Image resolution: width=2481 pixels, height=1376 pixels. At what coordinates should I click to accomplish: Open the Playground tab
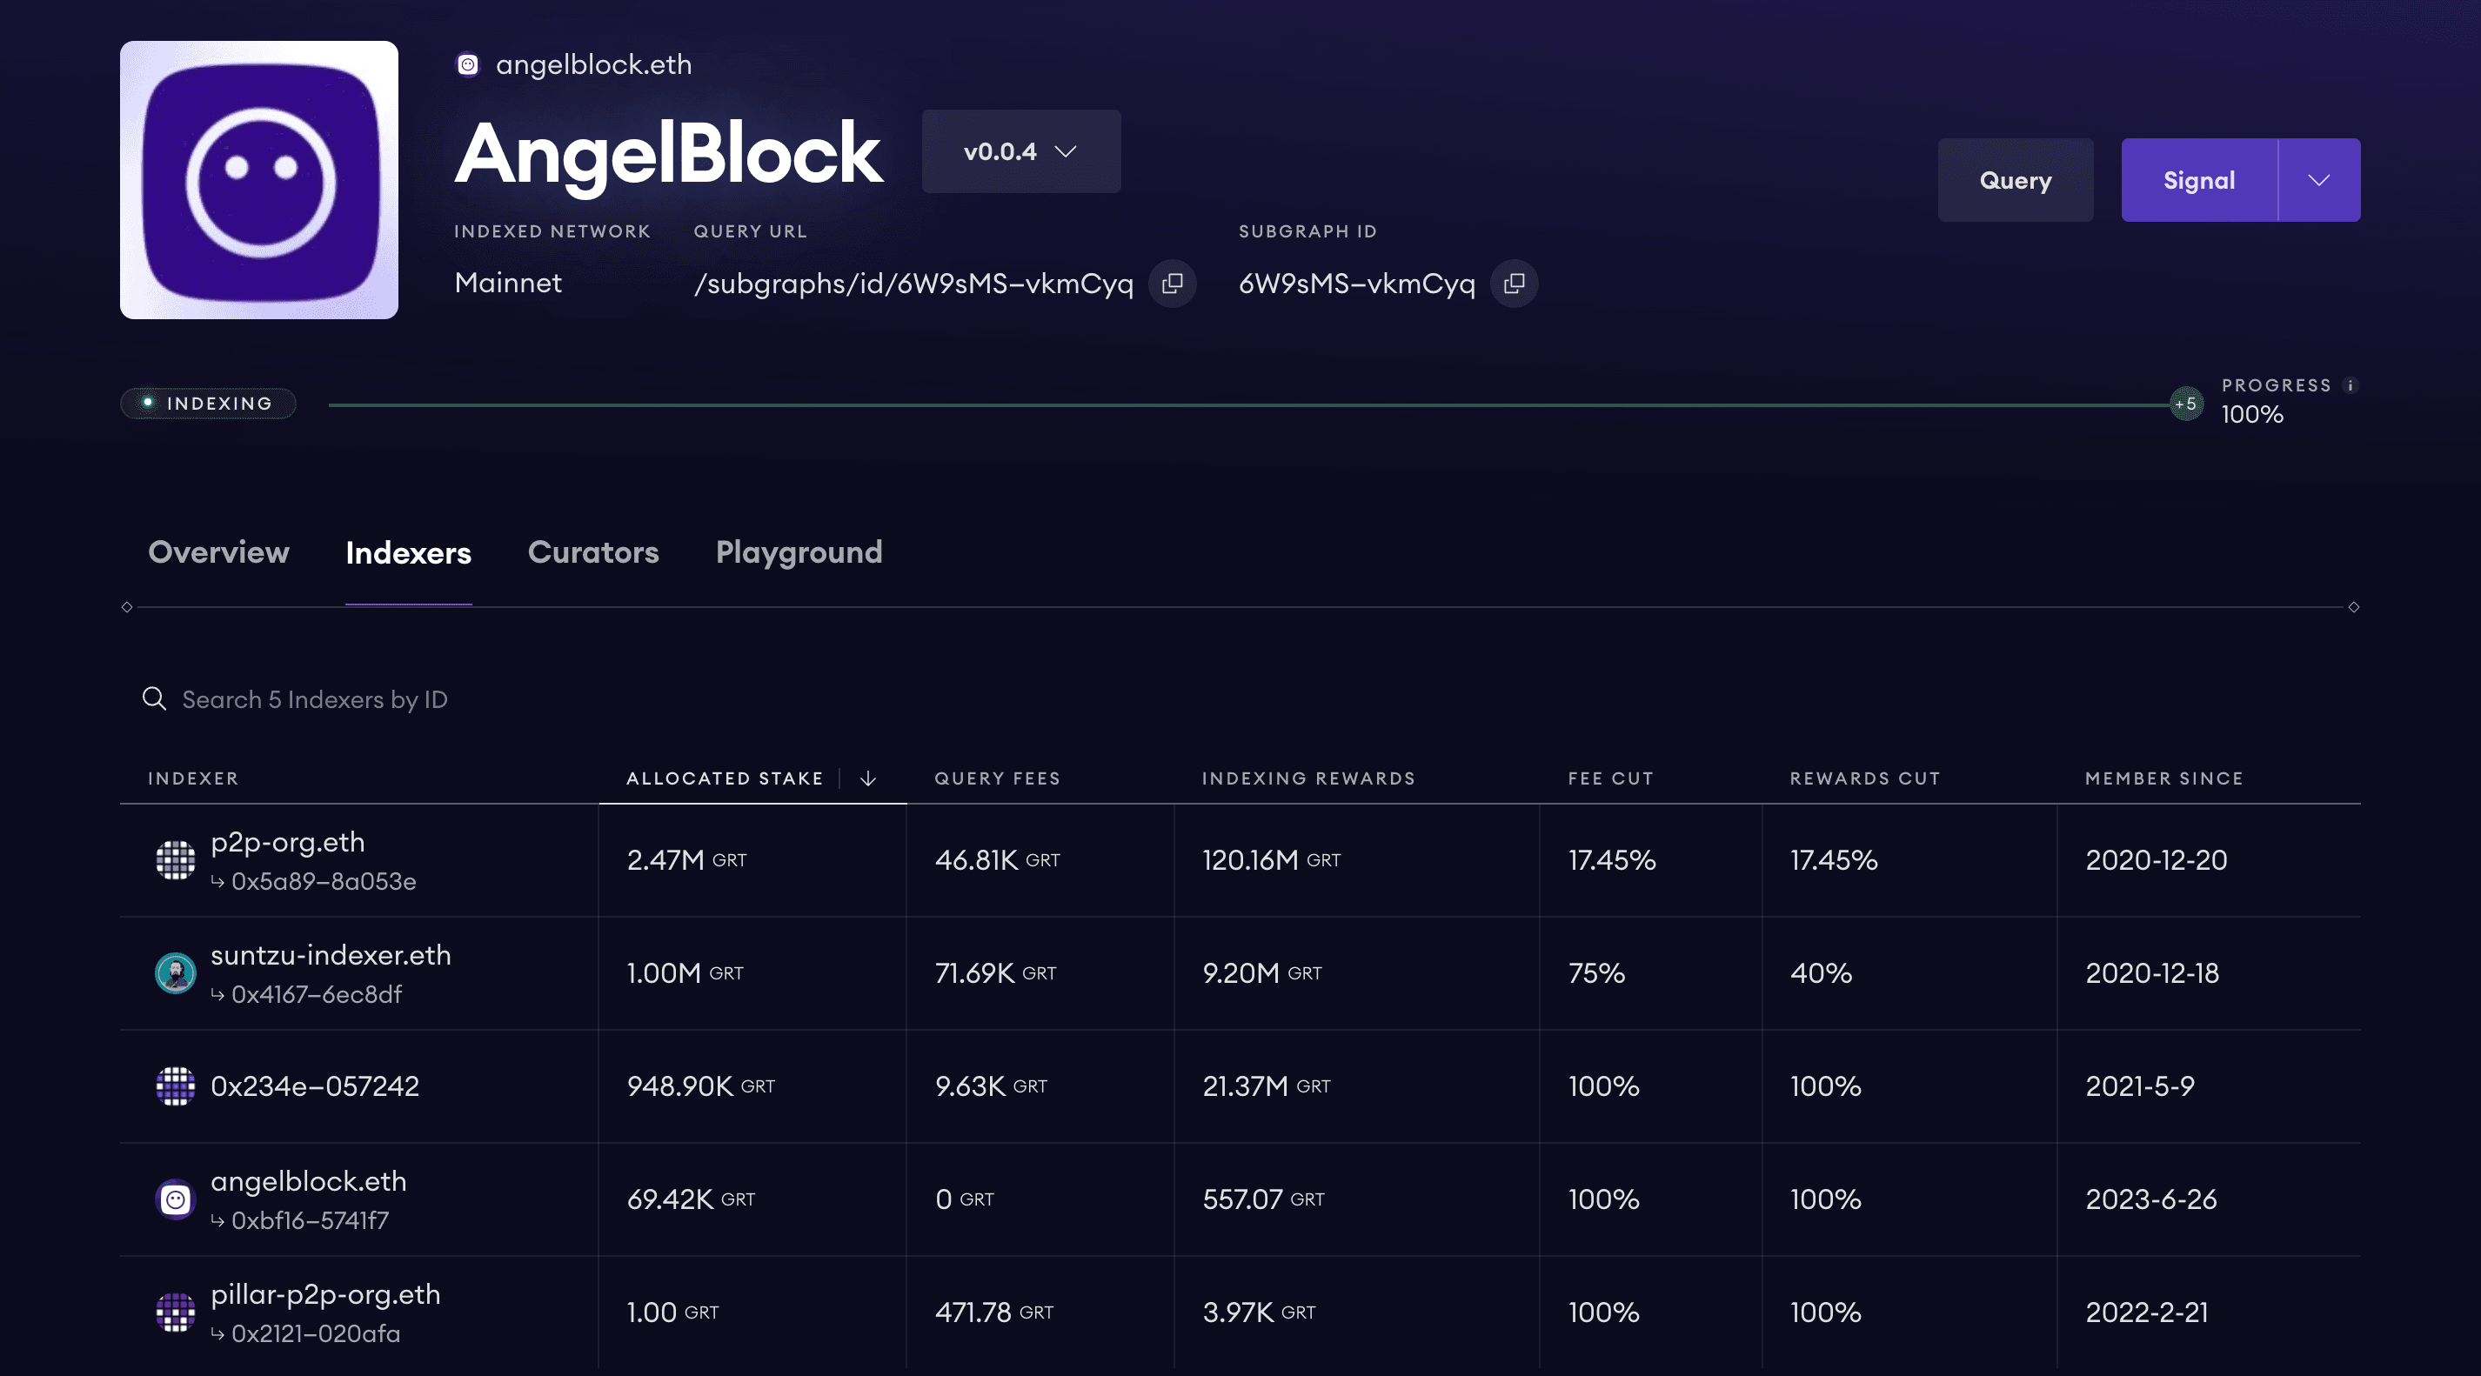pyautogui.click(x=799, y=551)
